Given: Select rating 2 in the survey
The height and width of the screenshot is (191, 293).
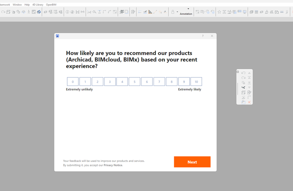Looking at the screenshot, I should point(97,82).
